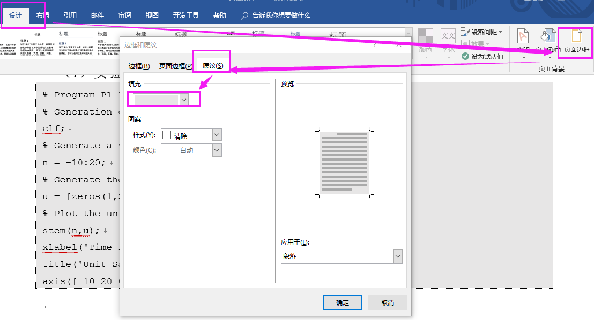Open the 设计 (Design) ribbon tab

(14, 16)
